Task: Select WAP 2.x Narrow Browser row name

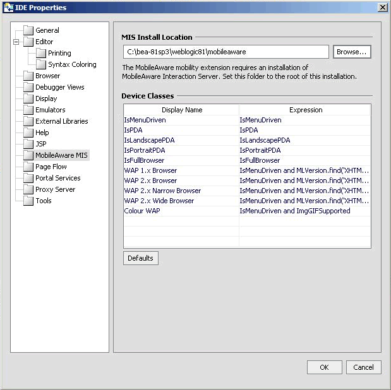Action: 181,191
